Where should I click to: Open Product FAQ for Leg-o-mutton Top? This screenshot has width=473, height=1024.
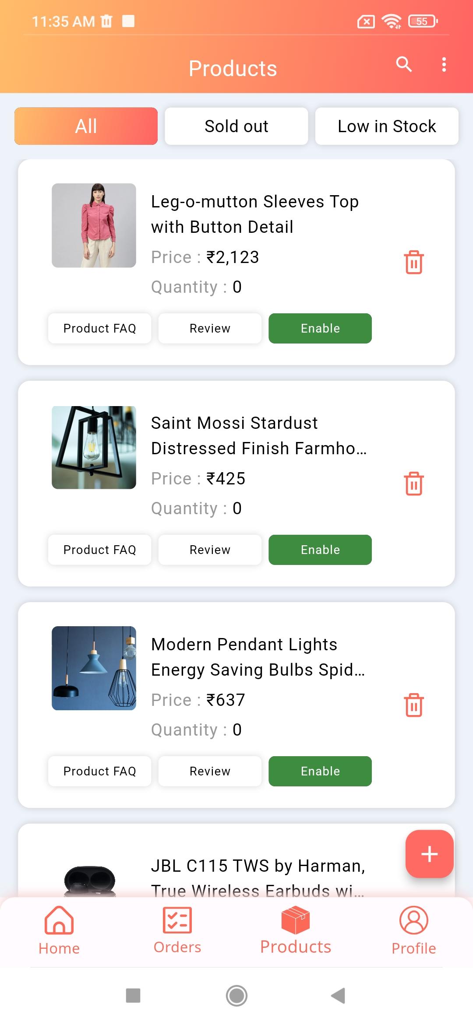(x=99, y=328)
